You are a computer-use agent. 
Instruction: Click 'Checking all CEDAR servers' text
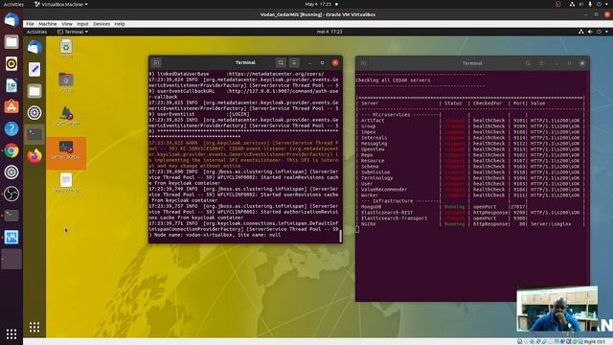(393, 80)
